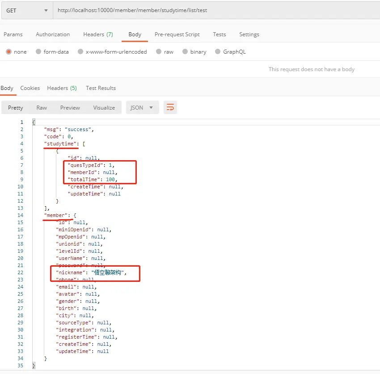Open the GET method dropdown arrow

(x=46, y=10)
